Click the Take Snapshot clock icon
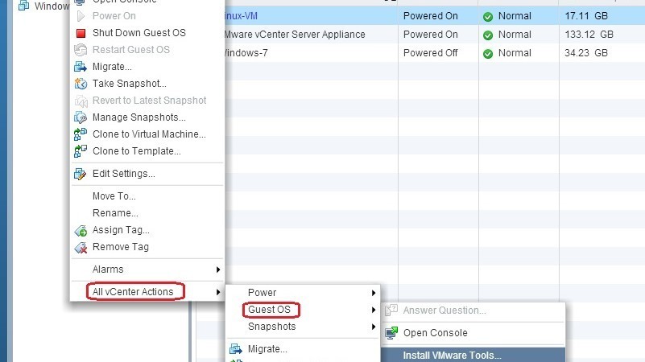The width and height of the screenshot is (645, 362). pos(81,84)
